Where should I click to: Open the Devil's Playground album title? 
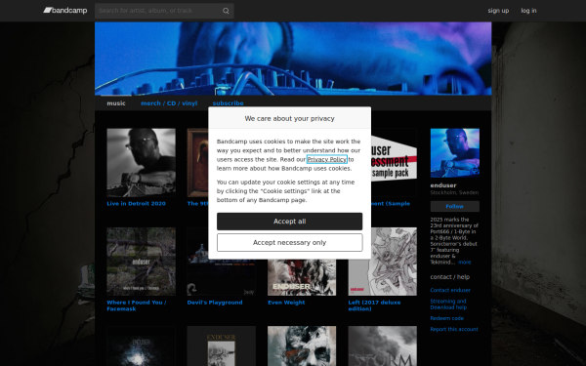(x=215, y=303)
